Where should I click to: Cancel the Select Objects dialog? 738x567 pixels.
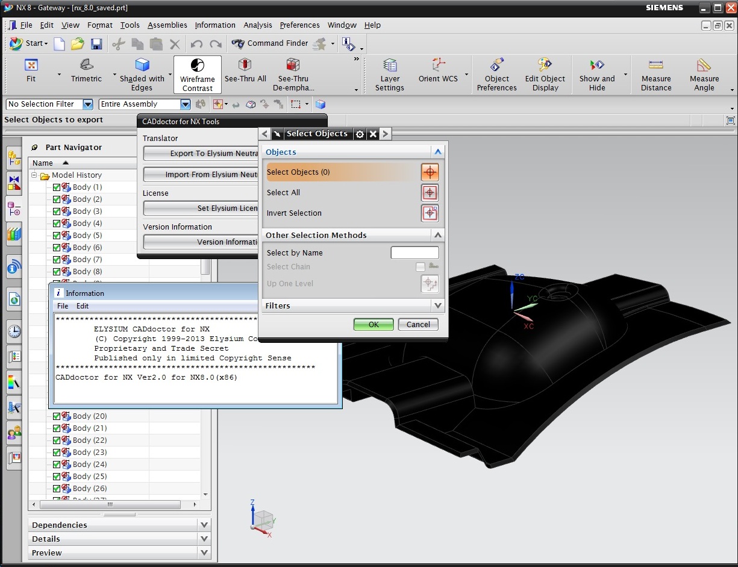418,324
